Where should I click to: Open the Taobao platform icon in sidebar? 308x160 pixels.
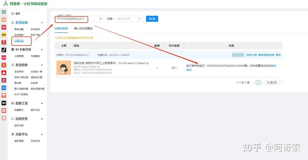click(4, 20)
